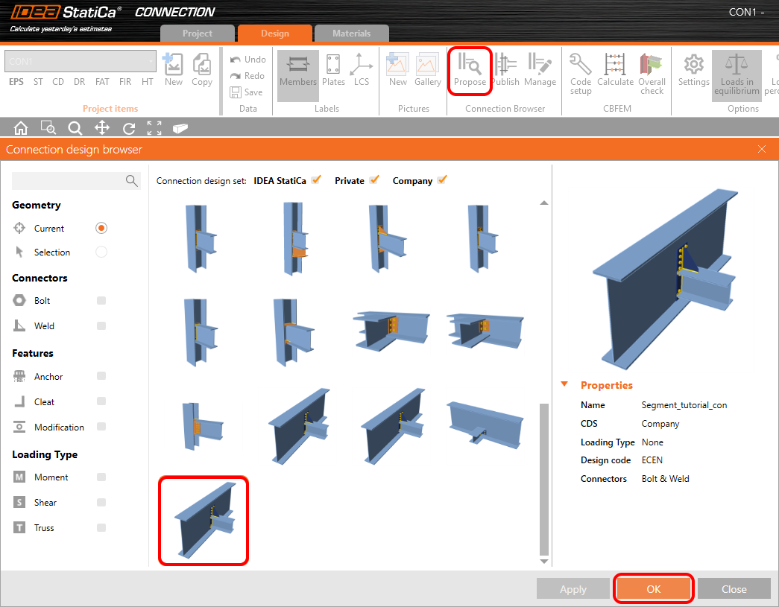Click the Home view icon
779x607 pixels.
(x=21, y=128)
